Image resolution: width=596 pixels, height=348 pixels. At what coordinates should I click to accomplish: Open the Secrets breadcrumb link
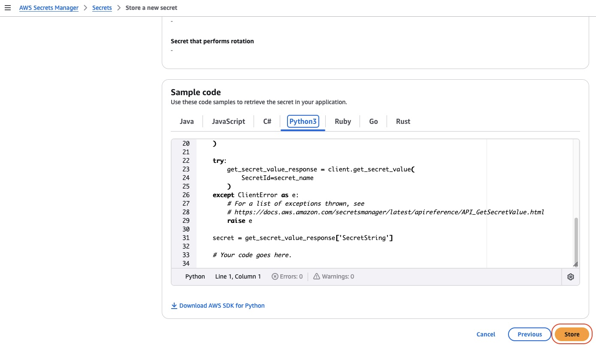(x=102, y=7)
